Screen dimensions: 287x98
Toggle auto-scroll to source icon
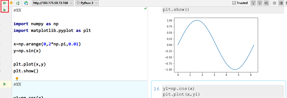pos(260,3)
